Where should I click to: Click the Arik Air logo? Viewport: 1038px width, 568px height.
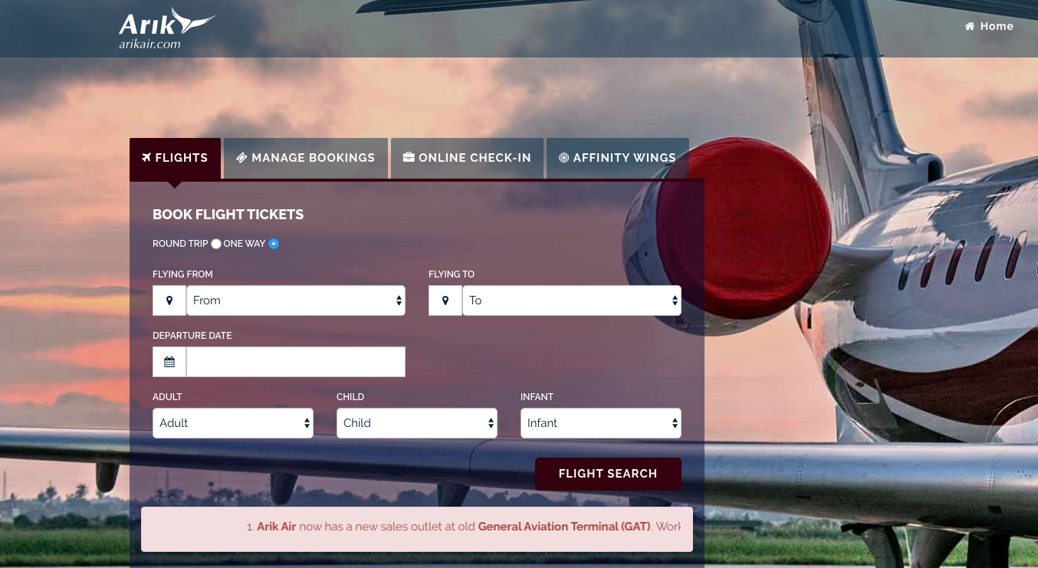tap(167, 28)
